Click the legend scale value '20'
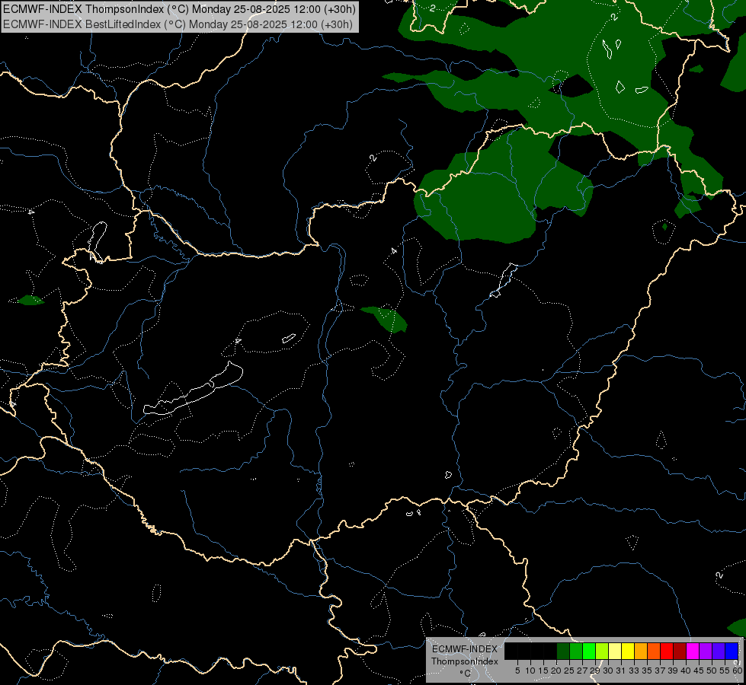Viewport: 746px width, 685px height. (x=556, y=671)
